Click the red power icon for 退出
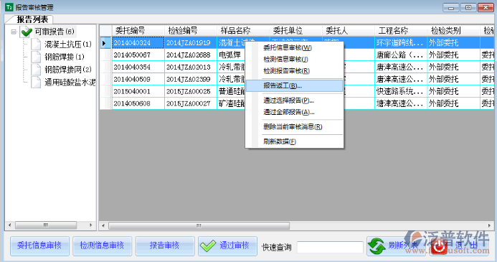The height and width of the screenshot is (262, 497). (x=440, y=247)
